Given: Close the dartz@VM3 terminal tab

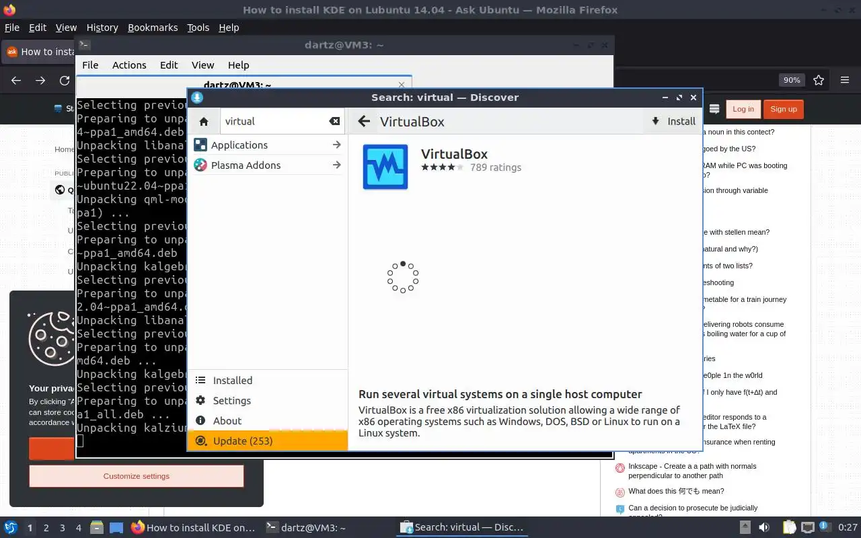Looking at the screenshot, I should [402, 85].
